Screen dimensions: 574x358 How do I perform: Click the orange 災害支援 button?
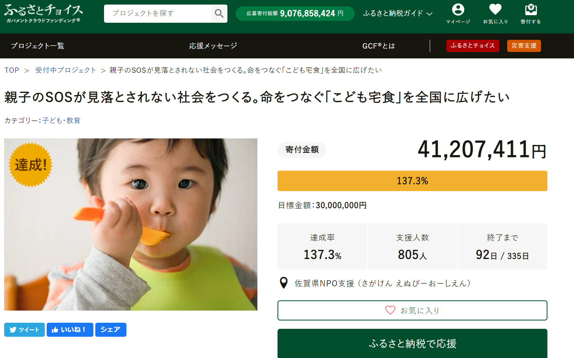[x=524, y=46]
